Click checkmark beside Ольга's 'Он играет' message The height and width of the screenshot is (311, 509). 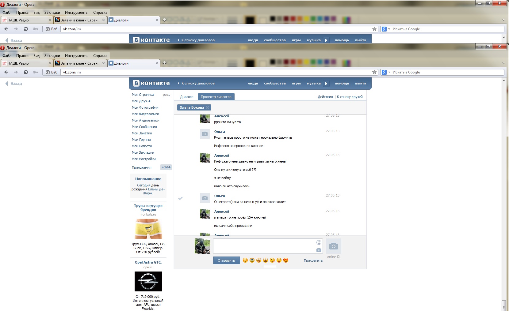coord(180,198)
